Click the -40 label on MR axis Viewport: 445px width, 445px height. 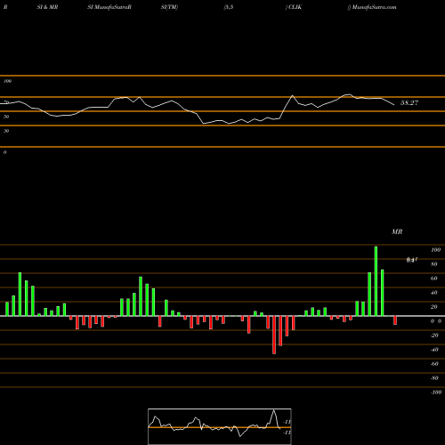point(434,350)
